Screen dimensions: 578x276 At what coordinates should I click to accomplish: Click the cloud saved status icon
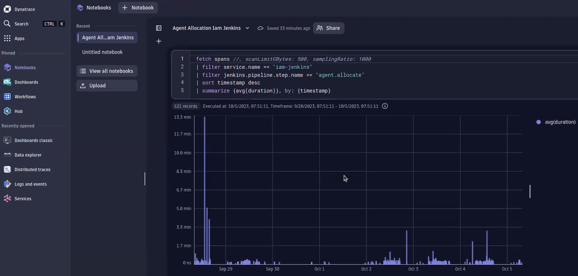tap(261, 28)
